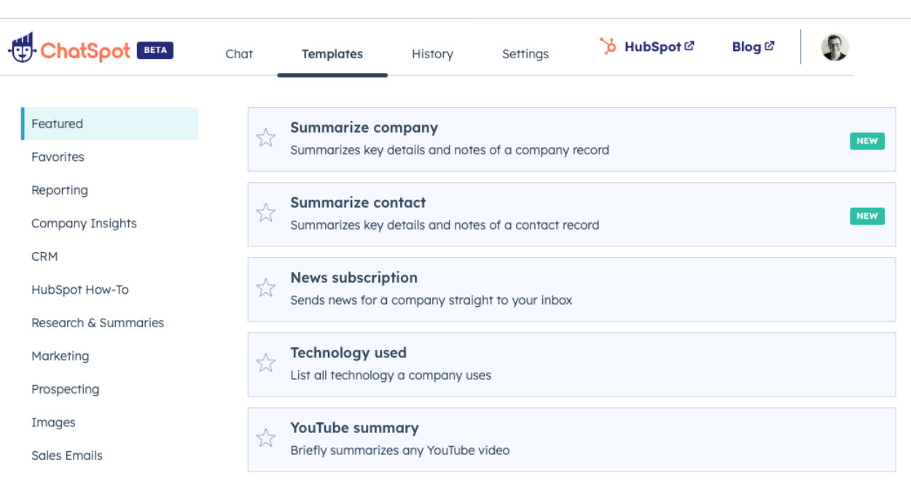
Task: Star the YouTube summary template
Action: tap(266, 438)
